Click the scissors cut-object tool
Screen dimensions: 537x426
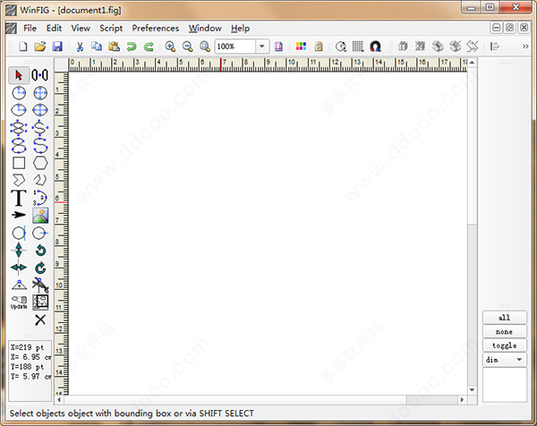(40, 285)
